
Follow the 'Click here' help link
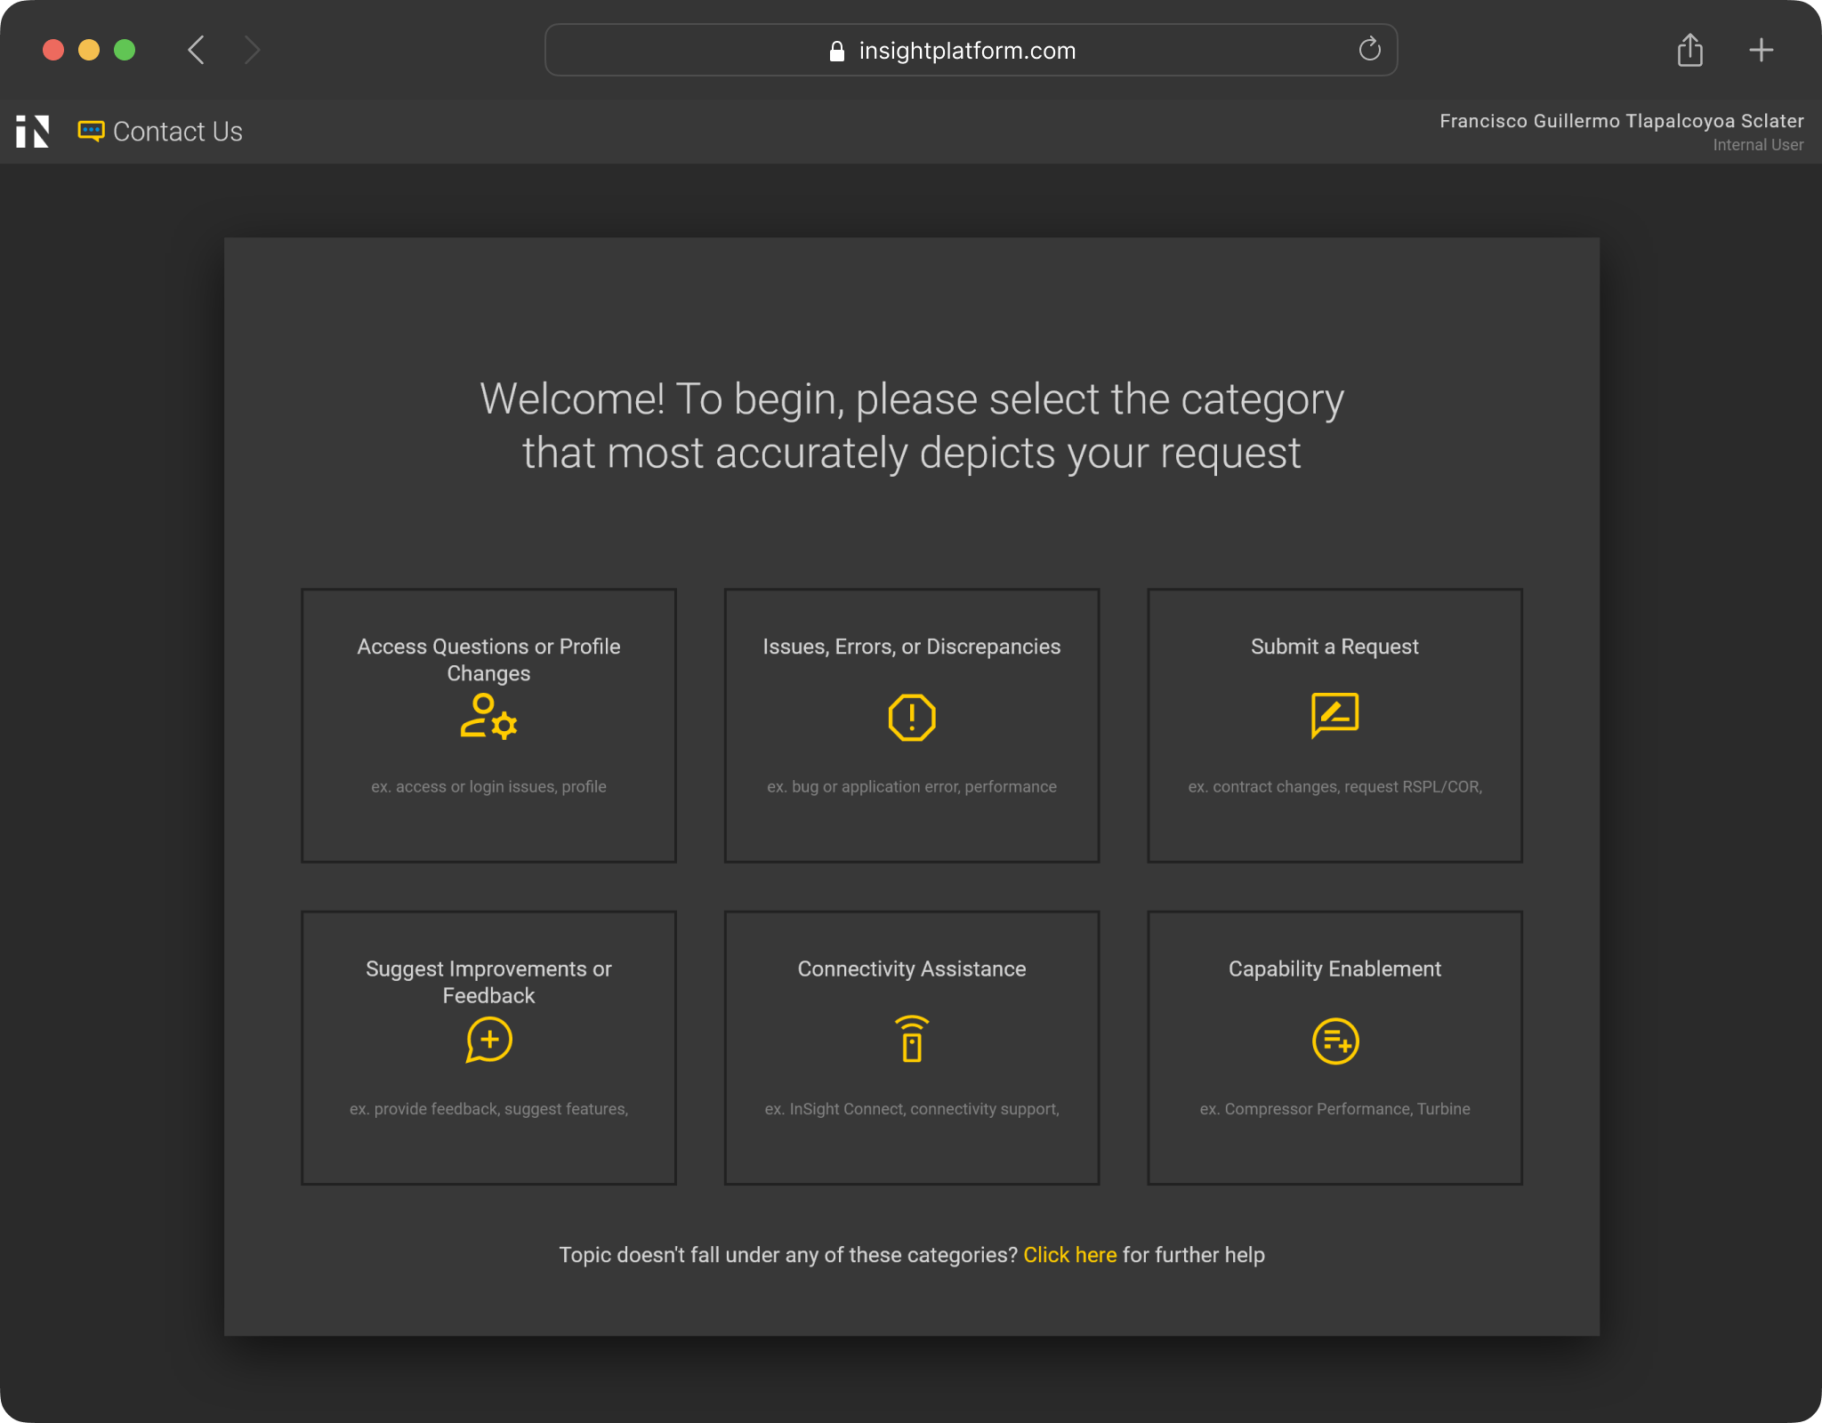coord(1069,1255)
